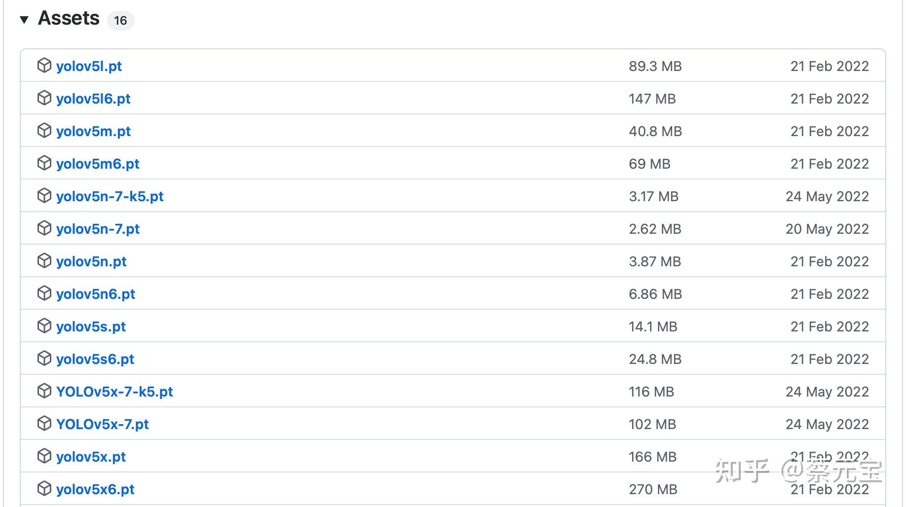
Task: Click the yolov5s6.pt link
Action: 95,359
